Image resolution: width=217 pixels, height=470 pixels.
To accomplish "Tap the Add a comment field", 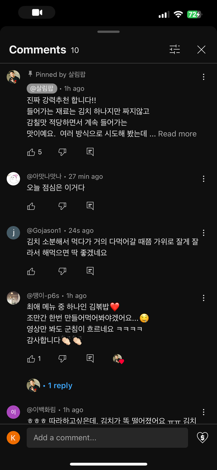I will pos(107,438).
